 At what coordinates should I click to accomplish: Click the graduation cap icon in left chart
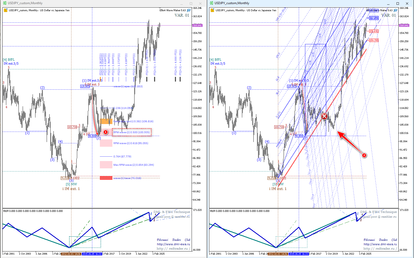189,10
